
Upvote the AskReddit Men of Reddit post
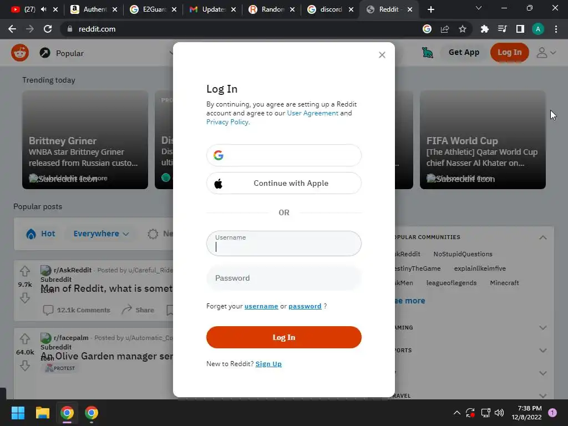click(24, 271)
